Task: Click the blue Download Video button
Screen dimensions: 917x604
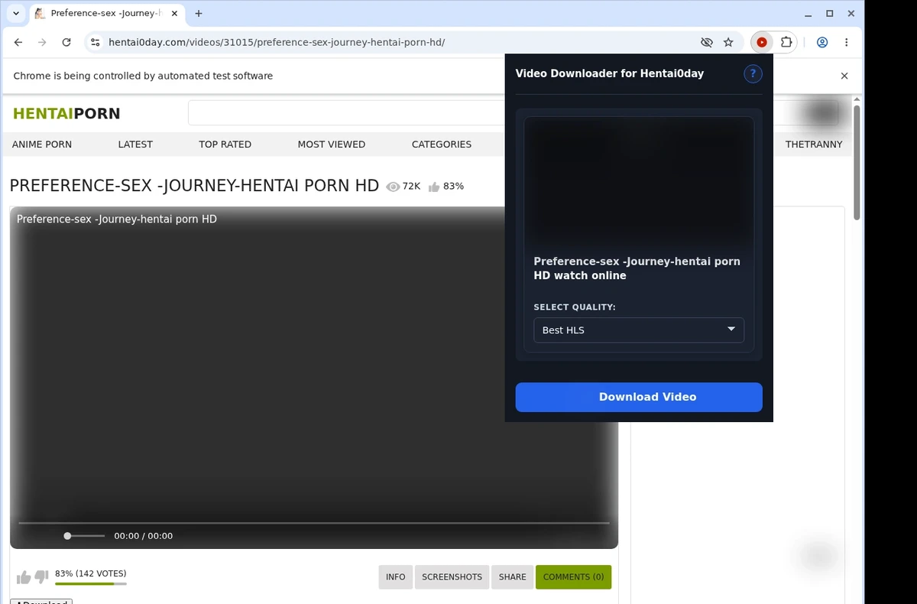Action: point(639,397)
